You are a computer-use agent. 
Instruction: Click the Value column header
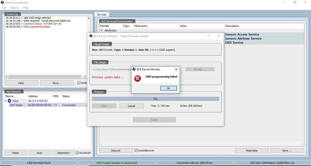pos(201,26)
